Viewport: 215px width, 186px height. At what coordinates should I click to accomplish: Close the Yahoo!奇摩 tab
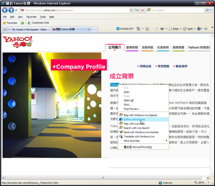89,29
